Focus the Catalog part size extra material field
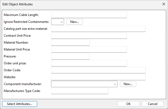 point(98,29)
